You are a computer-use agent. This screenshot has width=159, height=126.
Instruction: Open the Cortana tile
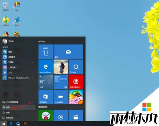[x=76, y=67]
